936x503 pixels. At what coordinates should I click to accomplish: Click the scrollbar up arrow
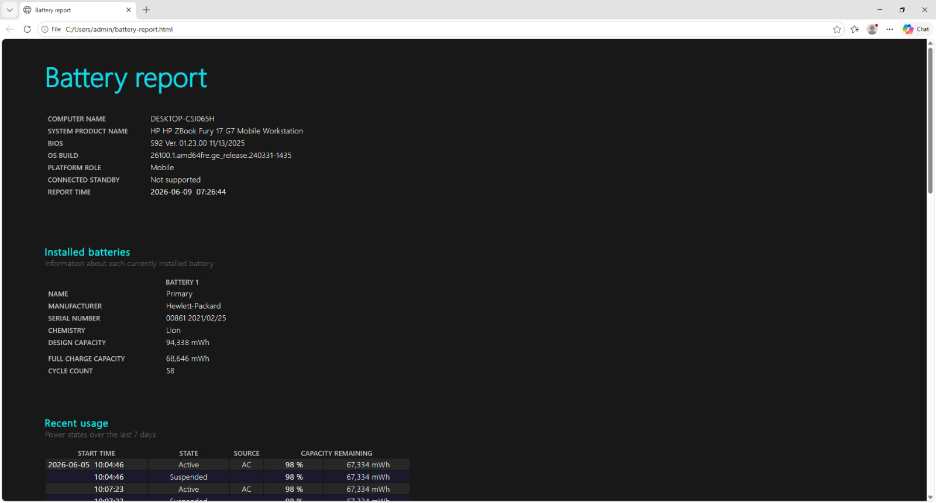(x=930, y=43)
